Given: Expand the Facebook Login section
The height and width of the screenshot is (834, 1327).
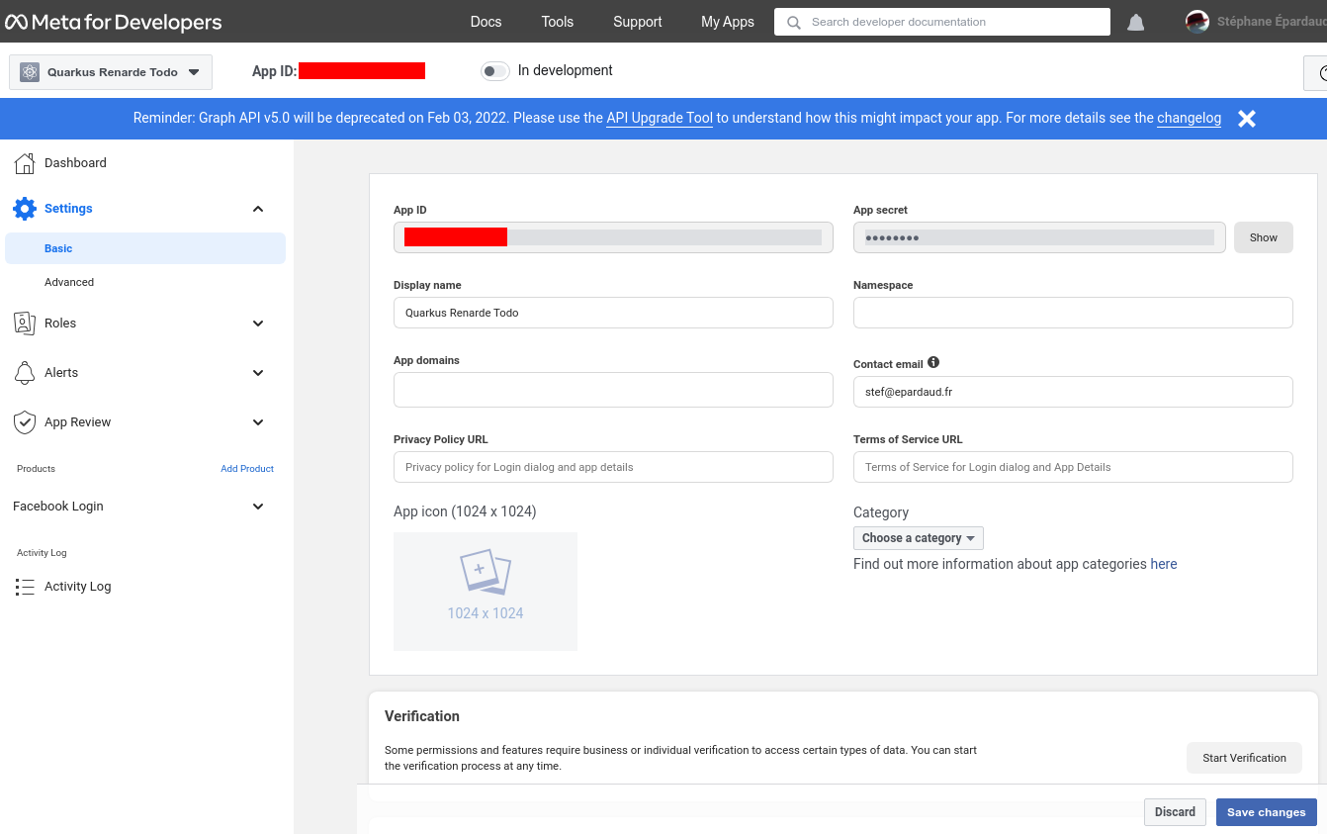Looking at the screenshot, I should click(258, 507).
